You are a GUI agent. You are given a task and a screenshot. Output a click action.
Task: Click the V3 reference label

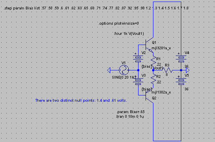coord(144,75)
